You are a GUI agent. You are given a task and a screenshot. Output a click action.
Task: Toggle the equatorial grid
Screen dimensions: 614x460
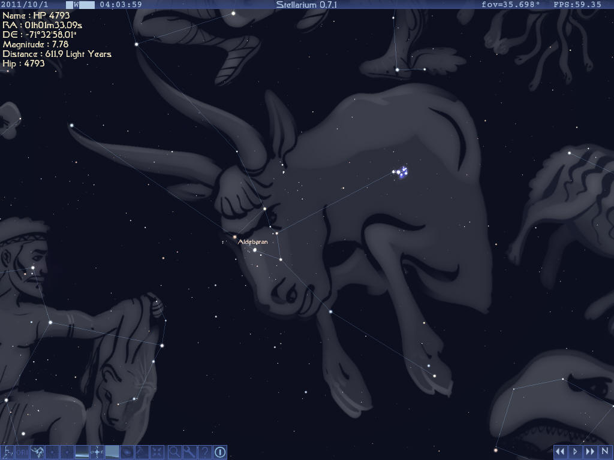coord(67,452)
